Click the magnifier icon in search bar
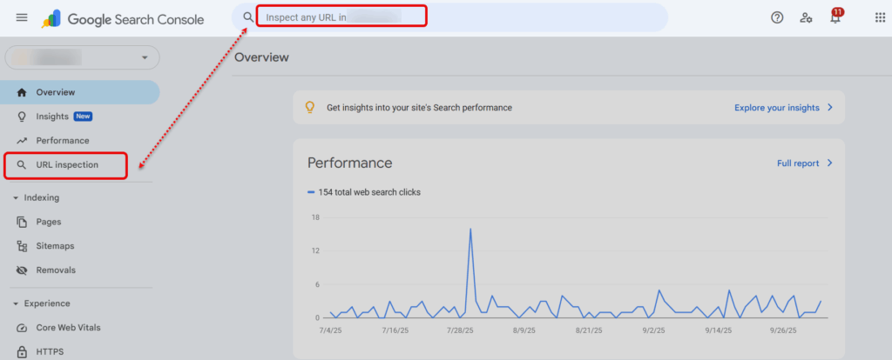This screenshot has width=892, height=360. [x=249, y=17]
